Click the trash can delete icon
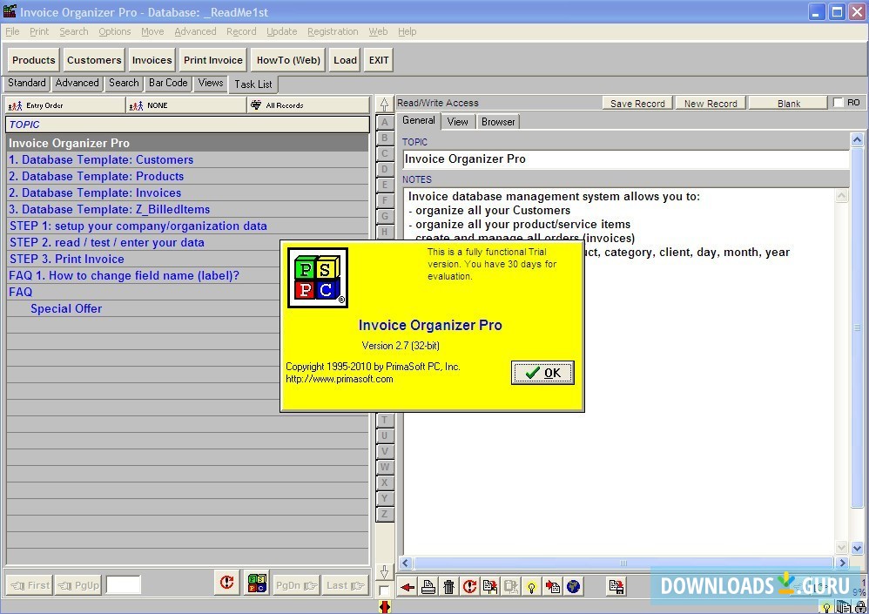The height and width of the screenshot is (614, 869). (449, 587)
